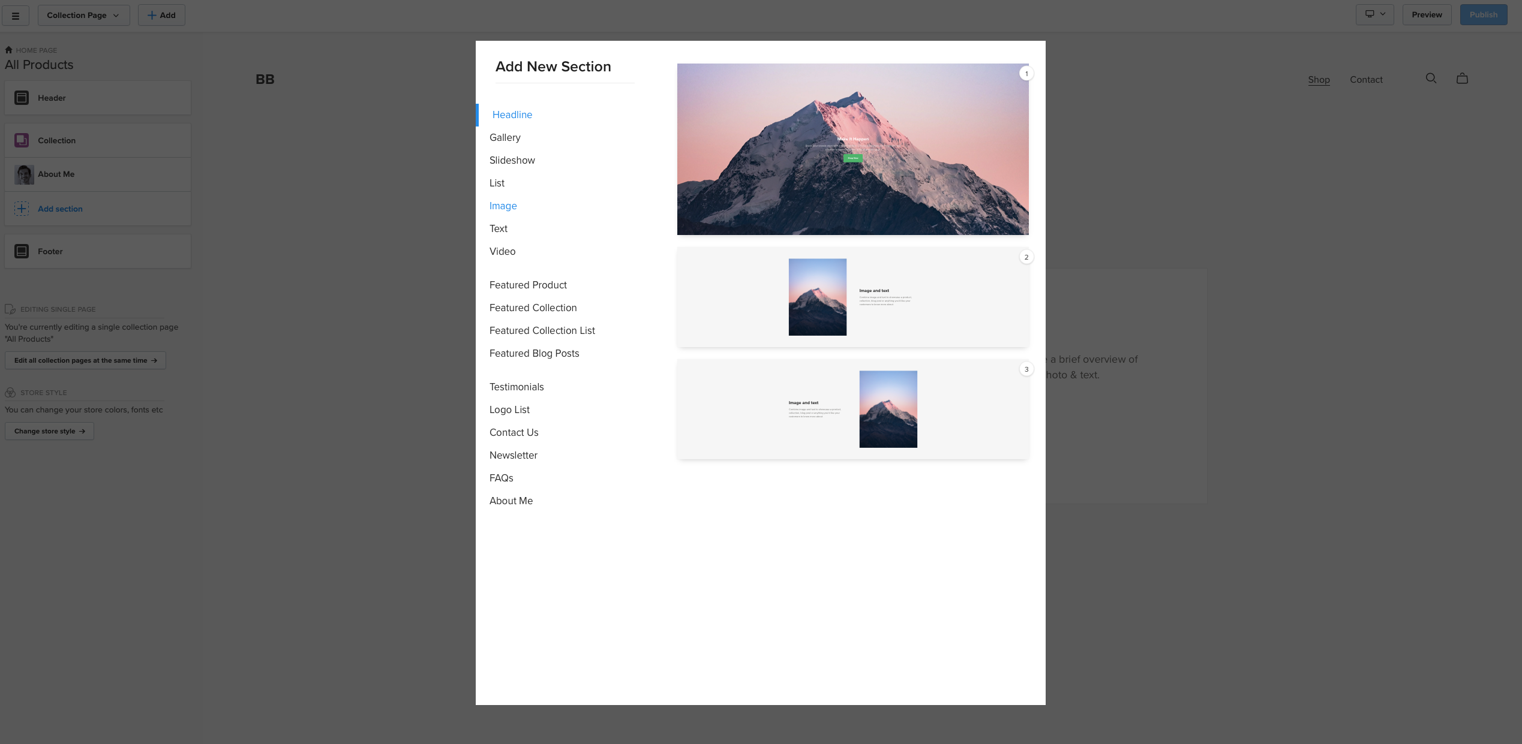The image size is (1522, 744).
Task: Click the Publish button
Action: [x=1483, y=14]
